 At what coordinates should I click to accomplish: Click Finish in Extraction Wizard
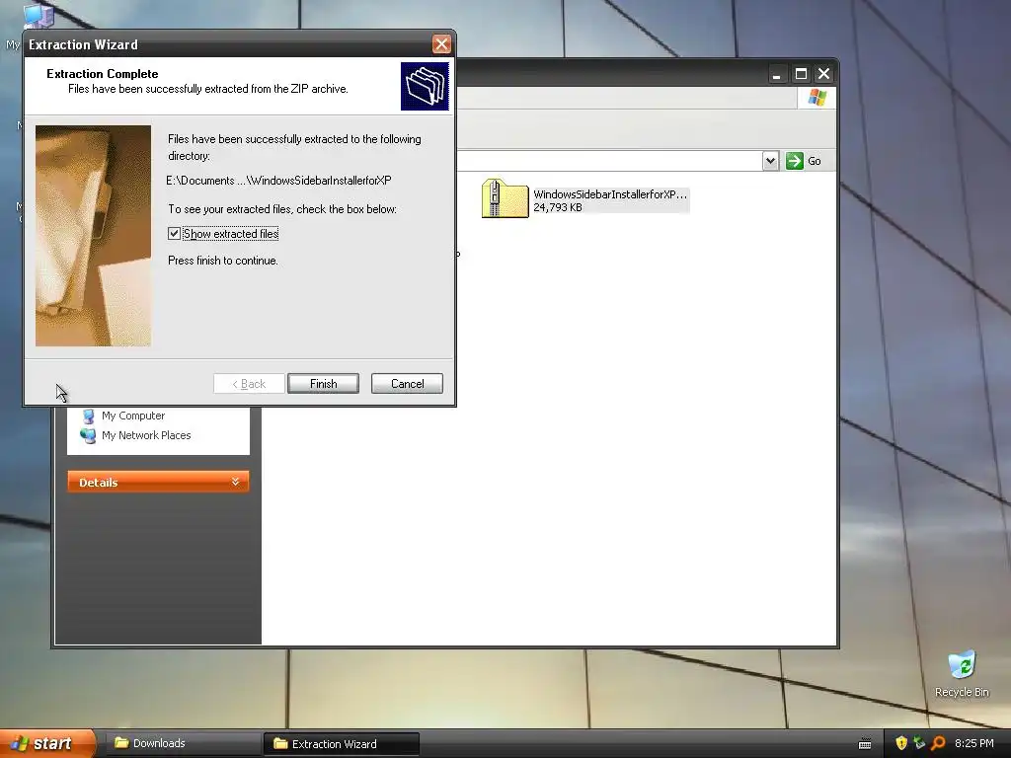[323, 384]
